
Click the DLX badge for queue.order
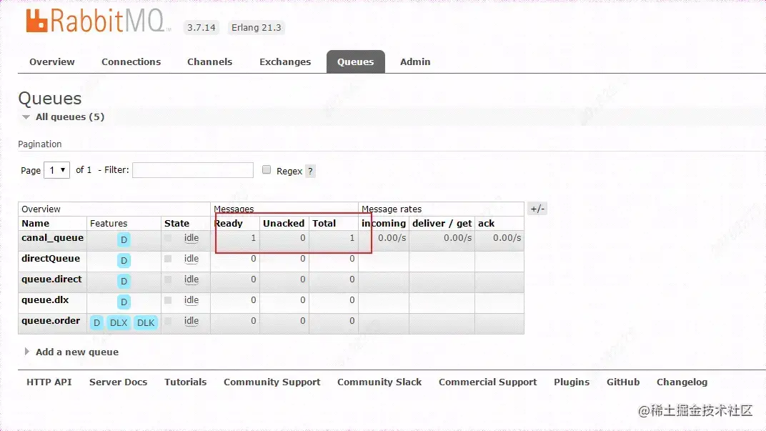[119, 322]
